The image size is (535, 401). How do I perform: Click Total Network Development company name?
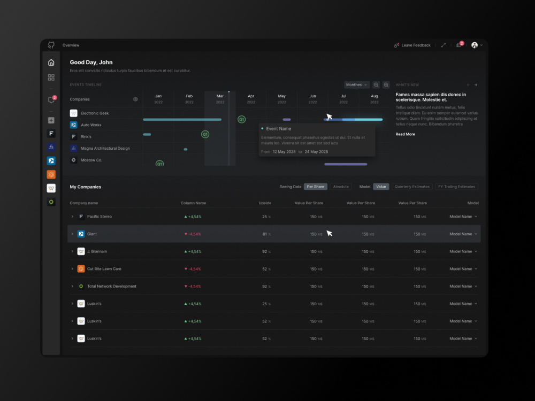click(112, 286)
